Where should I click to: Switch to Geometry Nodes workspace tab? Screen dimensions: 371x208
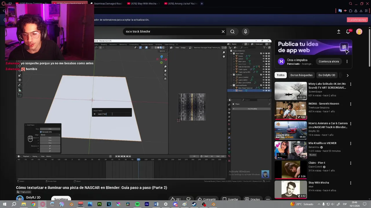coord(147,44)
